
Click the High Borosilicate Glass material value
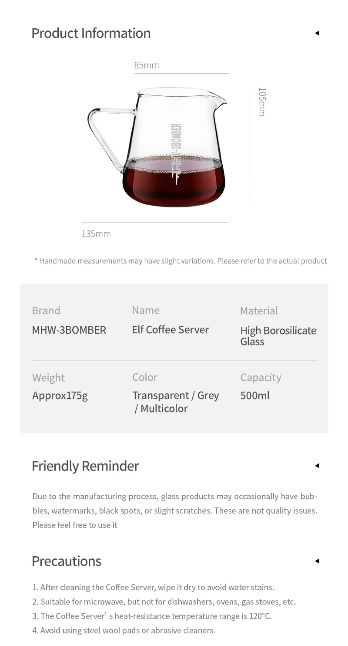click(278, 336)
